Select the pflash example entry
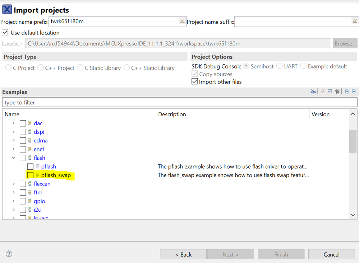The width and height of the screenshot is (359, 263). click(48, 166)
